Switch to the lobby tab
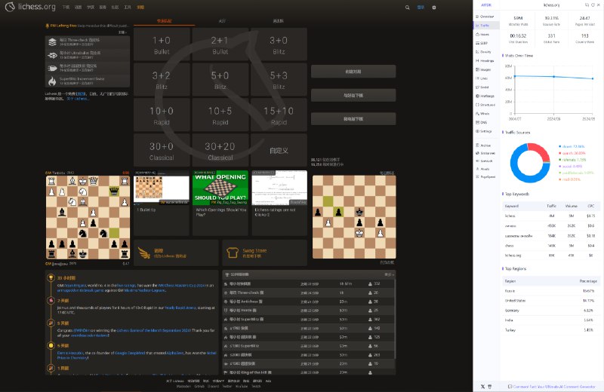Image resolution: width=604 pixels, height=392 pixels. [x=222, y=21]
